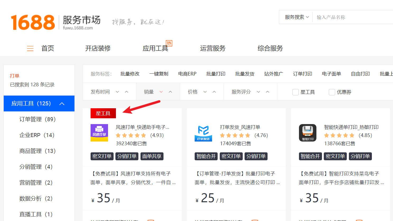Viewport: 393px width, 221px height.
Task: Open 智能快递单打印_热敏打印 product title
Action: 351,127
